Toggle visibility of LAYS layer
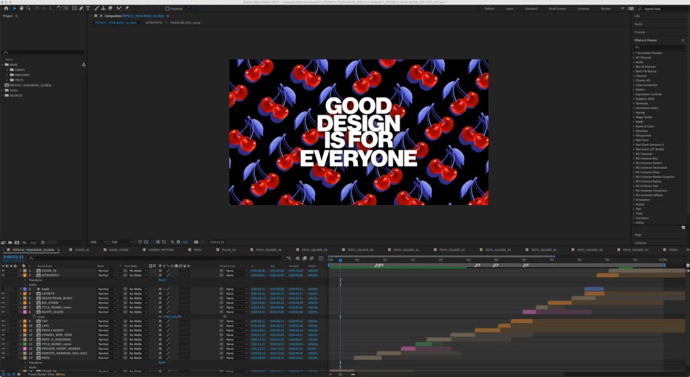Screen dimensions: 690x377 3,326
